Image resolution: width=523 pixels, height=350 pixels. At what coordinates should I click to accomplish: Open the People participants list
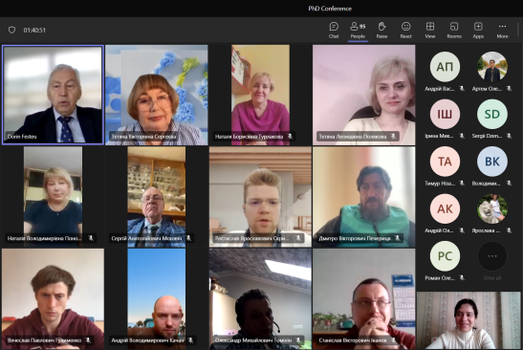pyautogui.click(x=358, y=30)
